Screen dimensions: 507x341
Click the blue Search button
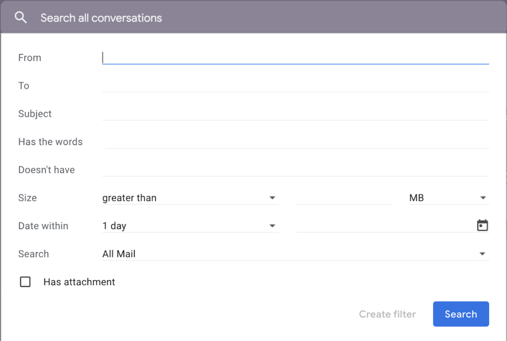(x=460, y=314)
